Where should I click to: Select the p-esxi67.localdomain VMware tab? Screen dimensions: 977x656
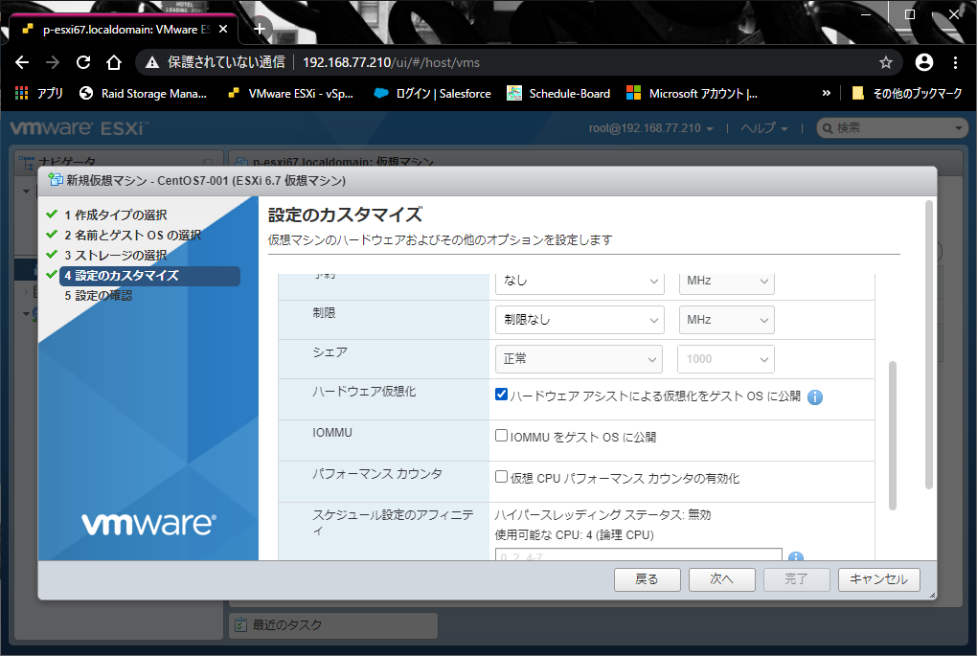coord(123,30)
